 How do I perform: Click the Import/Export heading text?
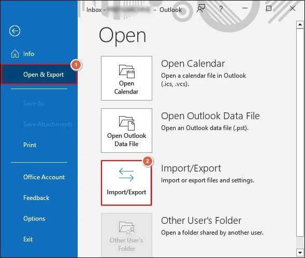click(x=191, y=168)
